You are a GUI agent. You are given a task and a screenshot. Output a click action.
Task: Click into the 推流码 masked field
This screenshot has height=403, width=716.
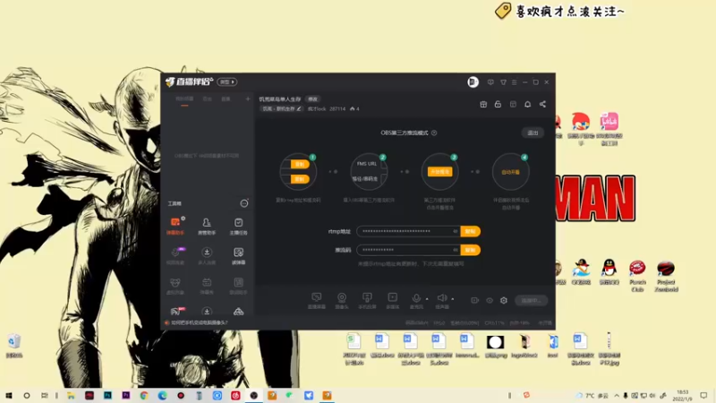(x=408, y=250)
